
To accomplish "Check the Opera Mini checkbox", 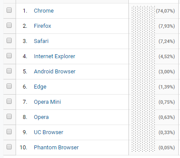I will [x=9, y=101].
